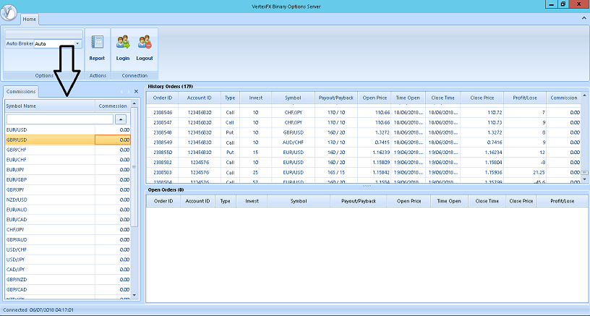Select the EUR/USD commission row
590x316 pixels.
pyautogui.click(x=68, y=129)
